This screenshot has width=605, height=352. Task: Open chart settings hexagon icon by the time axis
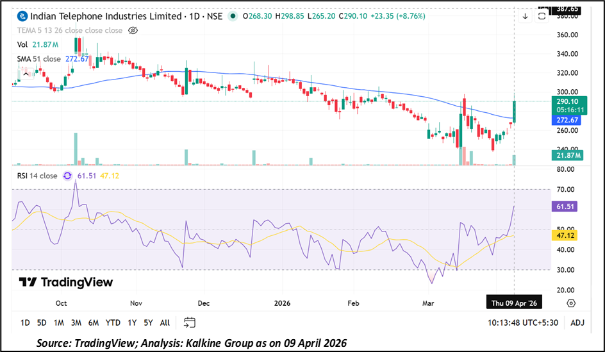click(571, 303)
